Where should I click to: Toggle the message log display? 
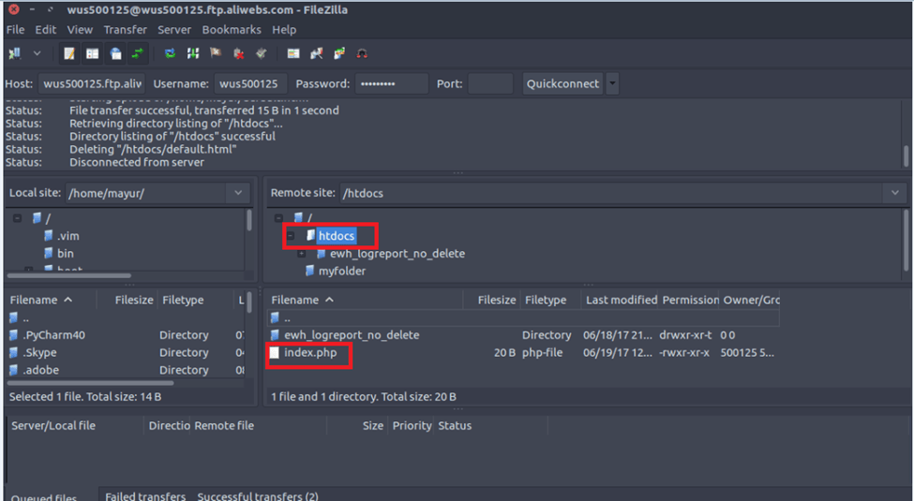click(x=69, y=53)
